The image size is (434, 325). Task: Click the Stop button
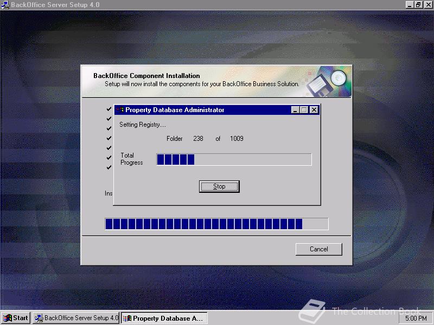click(x=219, y=186)
